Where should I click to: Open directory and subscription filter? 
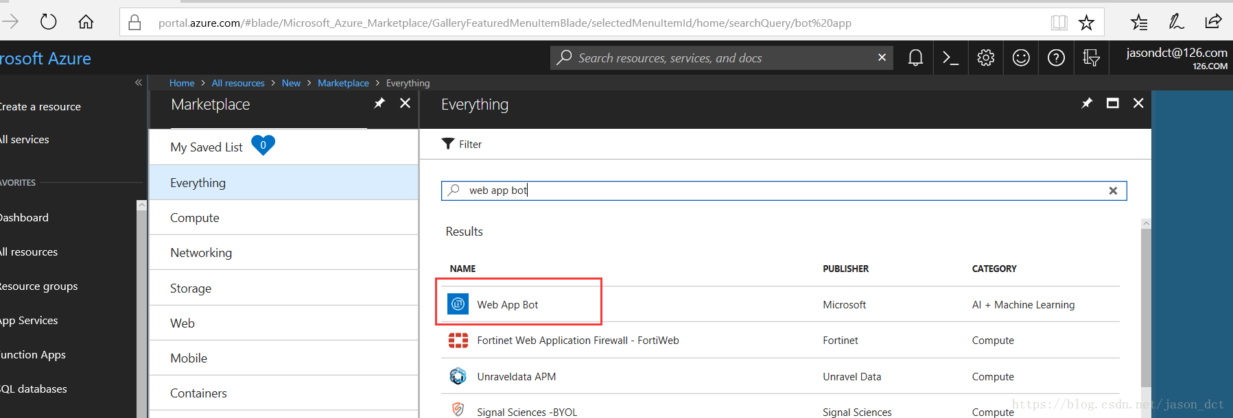(x=1091, y=58)
